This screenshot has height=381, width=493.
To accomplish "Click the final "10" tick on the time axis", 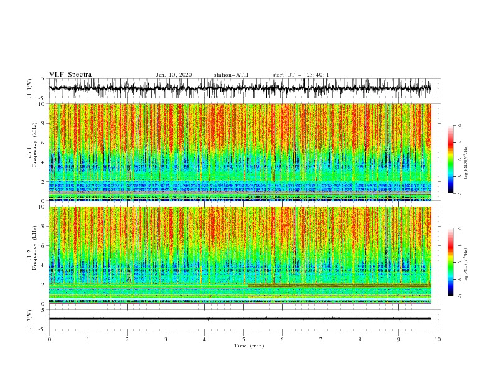I will [438, 339].
